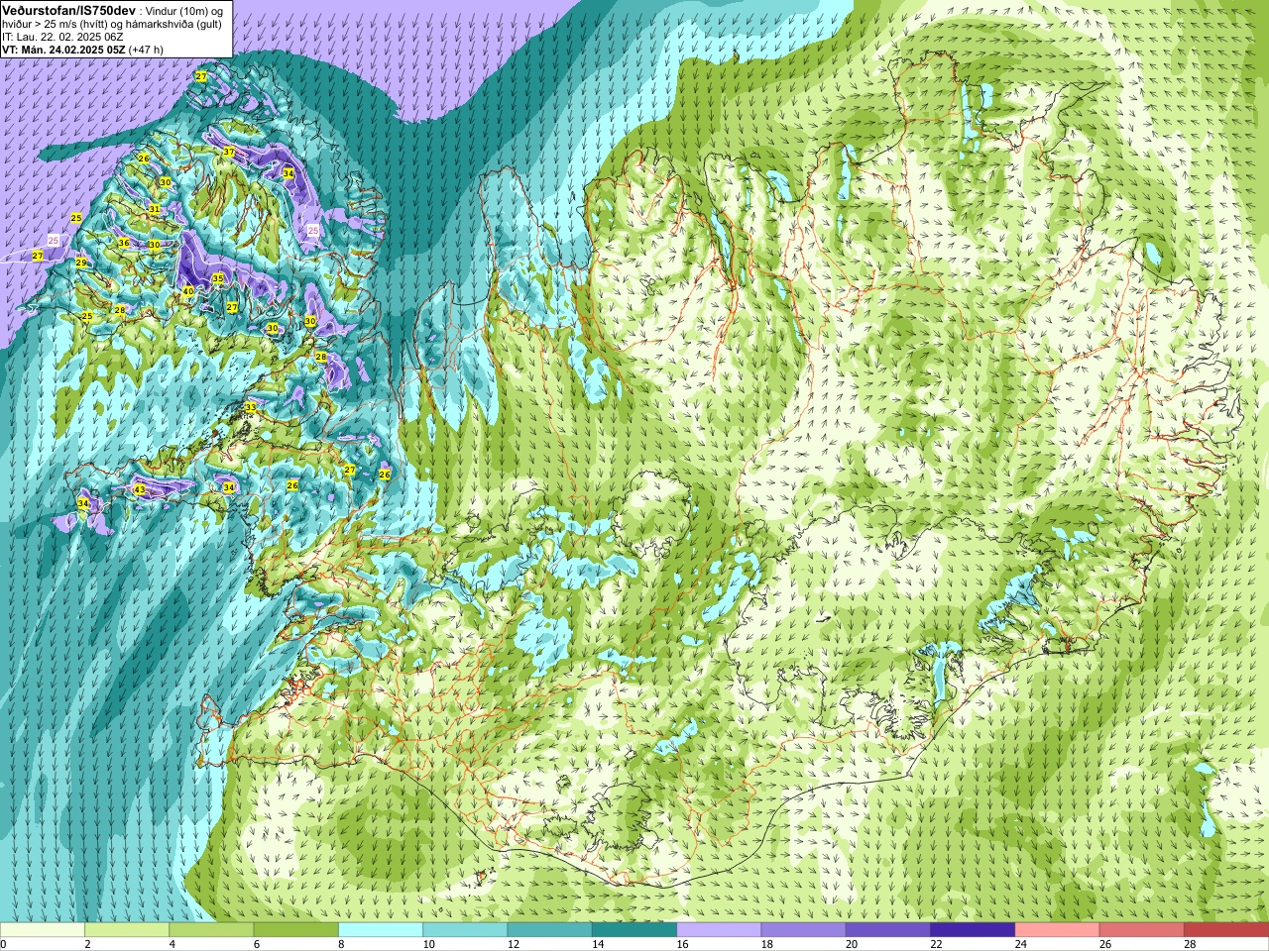Viewport: 1269px width, 951px height.
Task: Click the yellow peak gust label 33
Action: (251, 407)
